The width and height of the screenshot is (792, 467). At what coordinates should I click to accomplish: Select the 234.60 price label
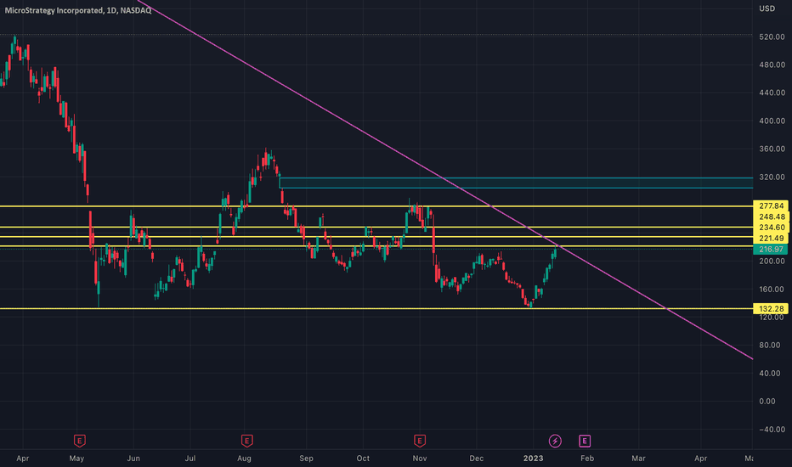771,228
